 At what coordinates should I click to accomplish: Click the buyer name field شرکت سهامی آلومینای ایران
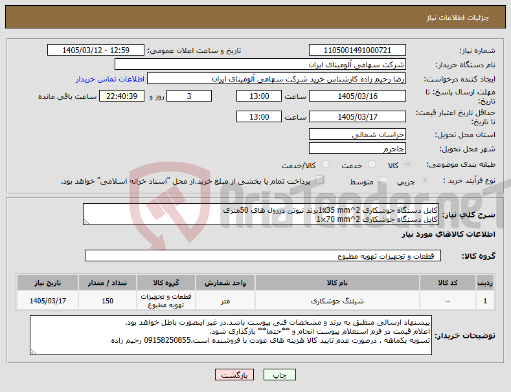click(260, 65)
